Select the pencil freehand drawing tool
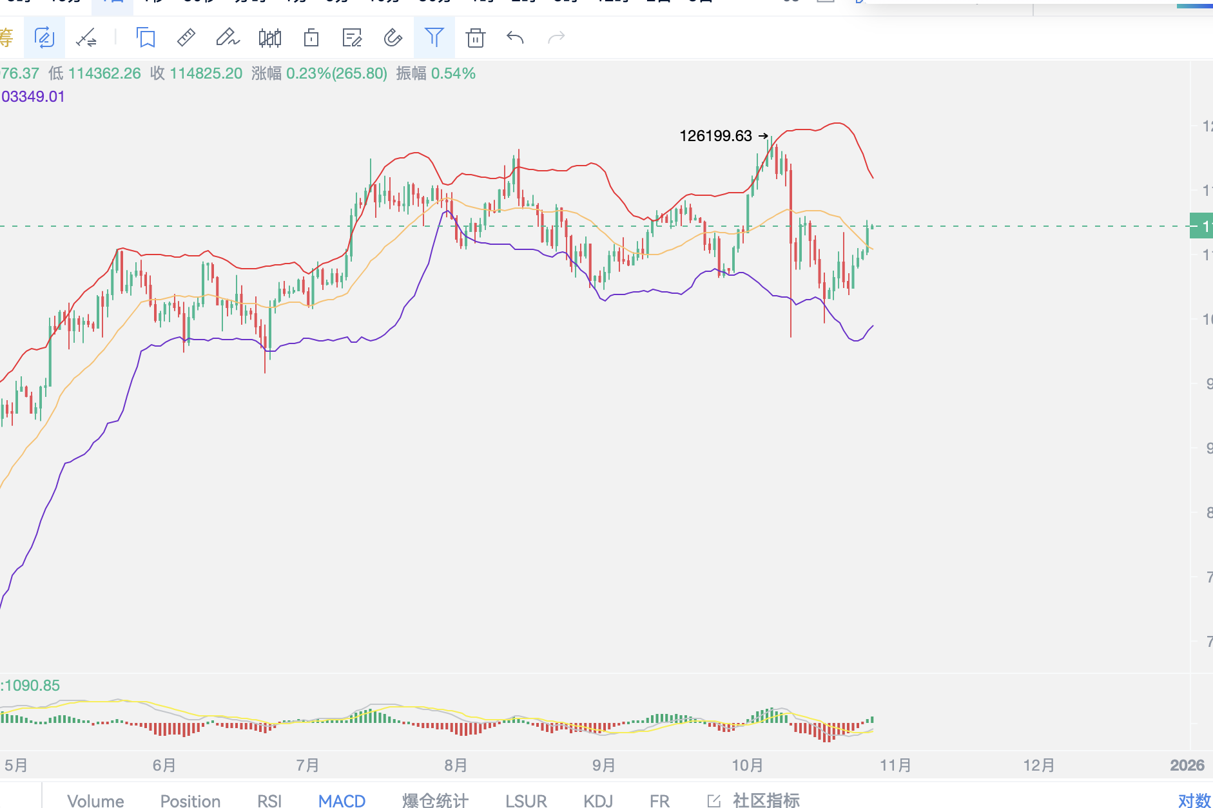Screen dimensions: 1213x808 [227, 38]
